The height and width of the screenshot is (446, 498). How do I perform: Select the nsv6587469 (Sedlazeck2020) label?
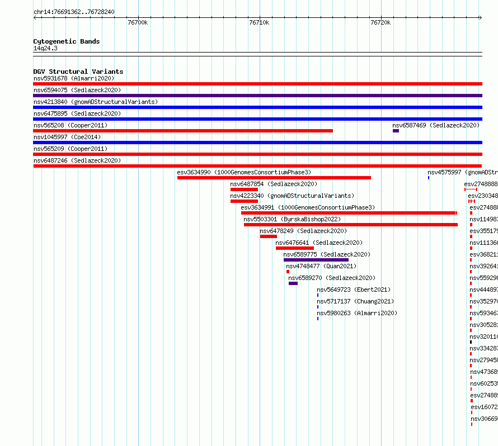pos(436,125)
